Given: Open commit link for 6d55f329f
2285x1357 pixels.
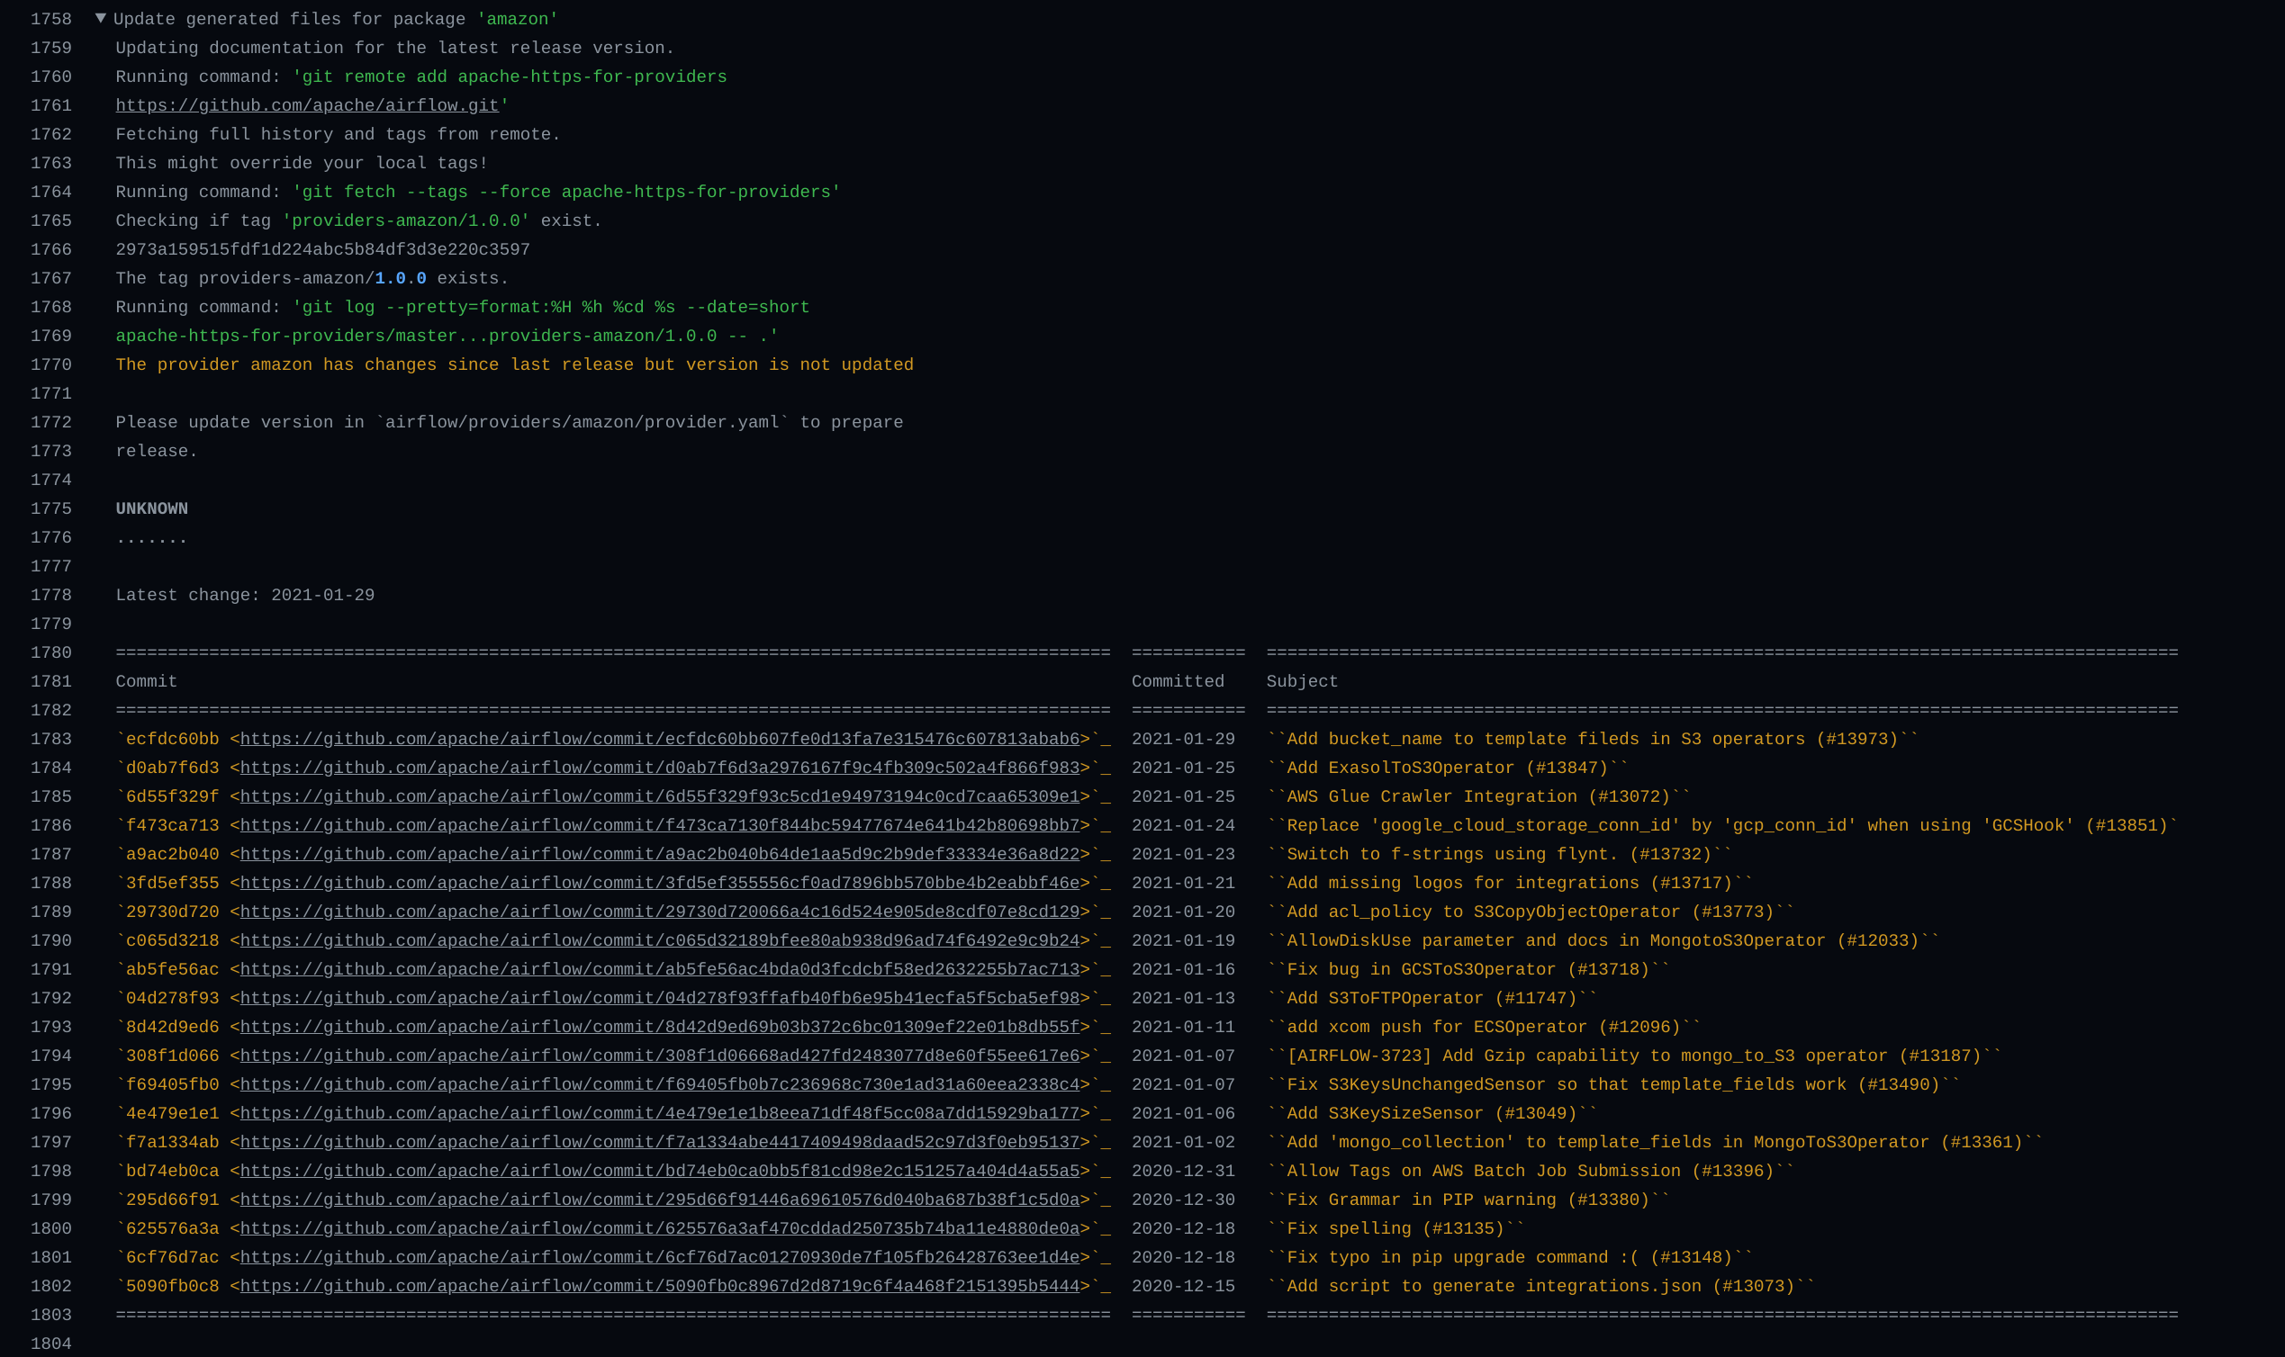Looking at the screenshot, I should [659, 796].
